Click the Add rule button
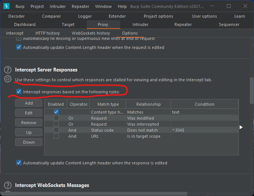Screen dimensions: 254x196 tap(29, 103)
